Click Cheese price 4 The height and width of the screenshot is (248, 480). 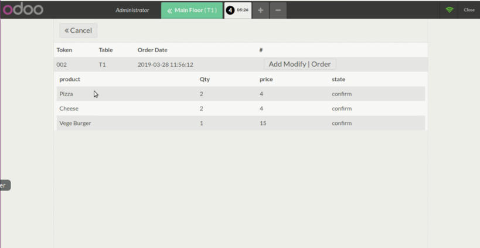pyautogui.click(x=261, y=108)
